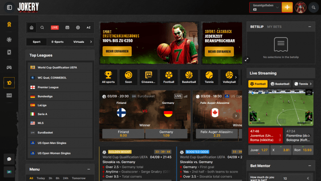This screenshot has height=181, width=321.
Task: Pick draw X odds 3.81
Action: pos(281,150)
